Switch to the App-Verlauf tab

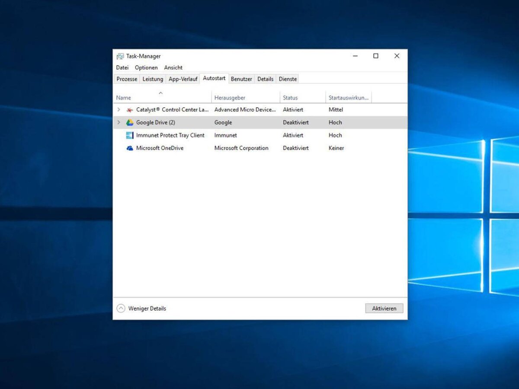point(183,79)
